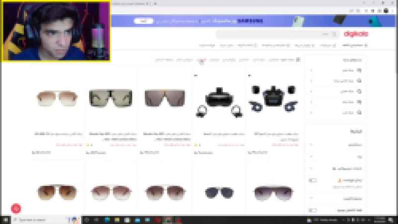Click the taskbar clock and date
Image resolution: width=398 pixels, height=224 pixels.
[x=380, y=220]
